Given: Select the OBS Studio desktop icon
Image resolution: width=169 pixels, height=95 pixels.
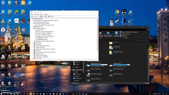Looking at the screenshot, I should tap(16, 84).
